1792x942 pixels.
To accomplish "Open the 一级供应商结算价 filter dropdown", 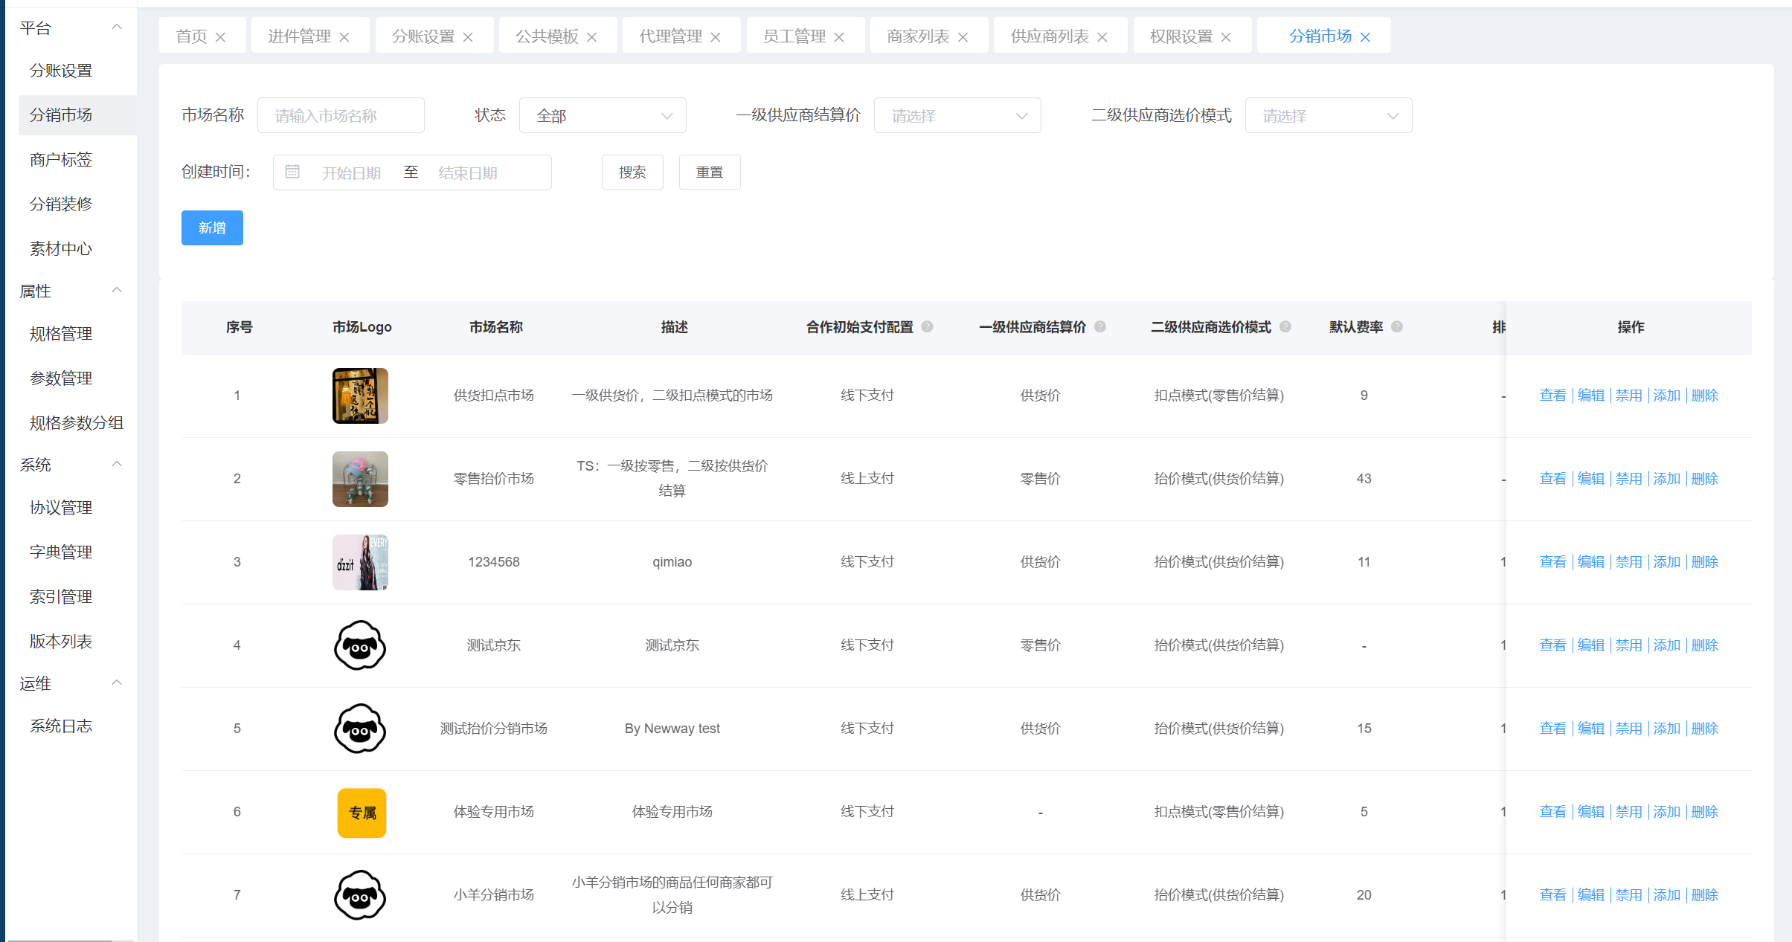I will coord(957,115).
